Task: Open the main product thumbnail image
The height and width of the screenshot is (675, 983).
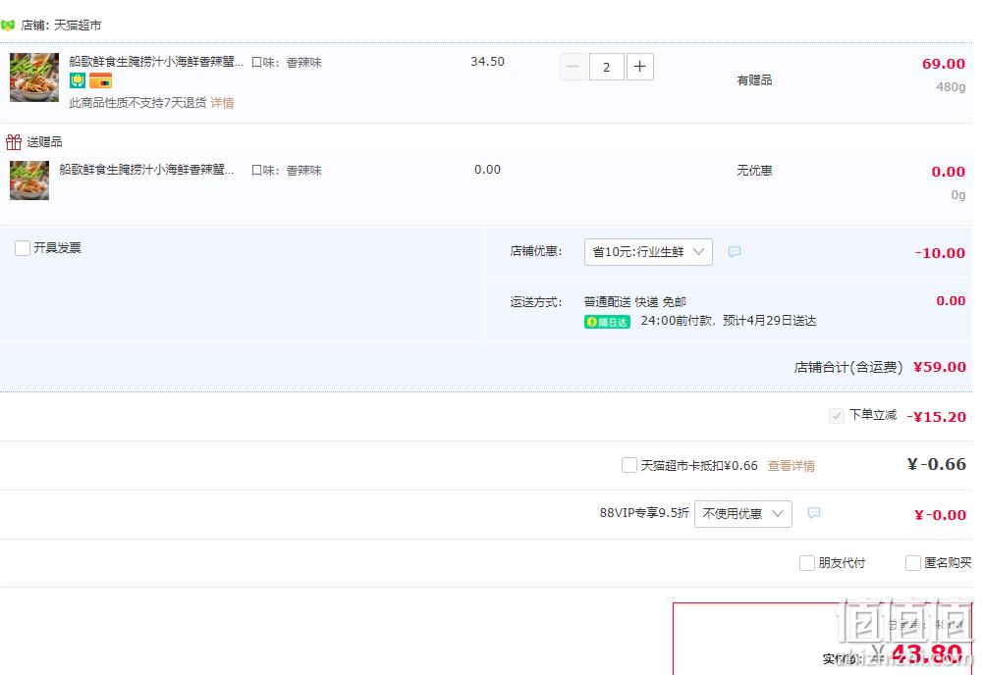Action: pos(34,78)
